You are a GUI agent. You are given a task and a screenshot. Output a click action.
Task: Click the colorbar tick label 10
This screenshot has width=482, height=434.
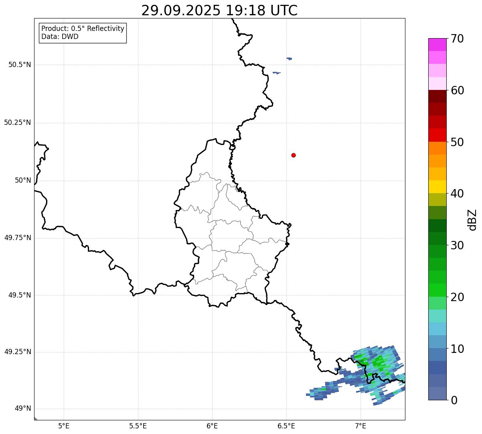[457, 348]
